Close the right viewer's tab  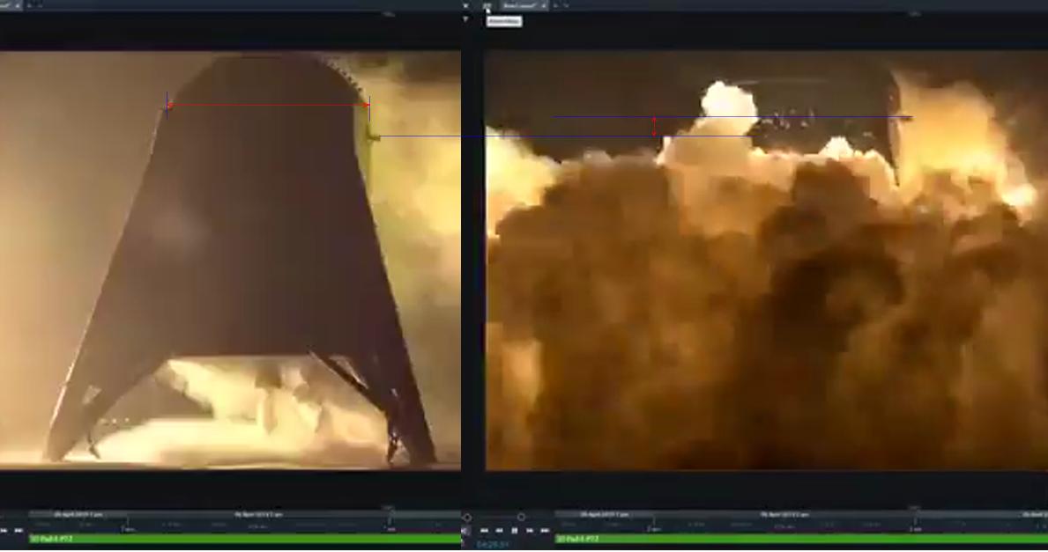(544, 6)
